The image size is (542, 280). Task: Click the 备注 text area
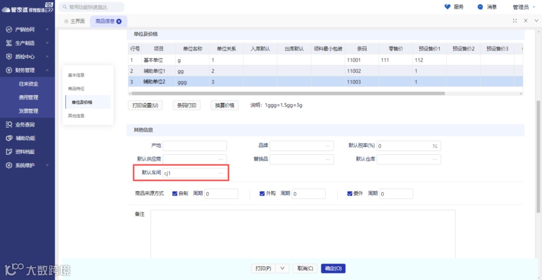click(303, 234)
